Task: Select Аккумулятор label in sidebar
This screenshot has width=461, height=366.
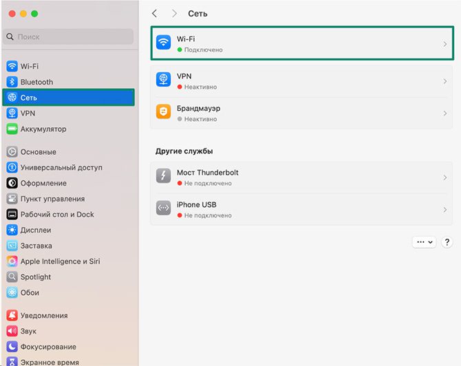Action: click(43, 129)
